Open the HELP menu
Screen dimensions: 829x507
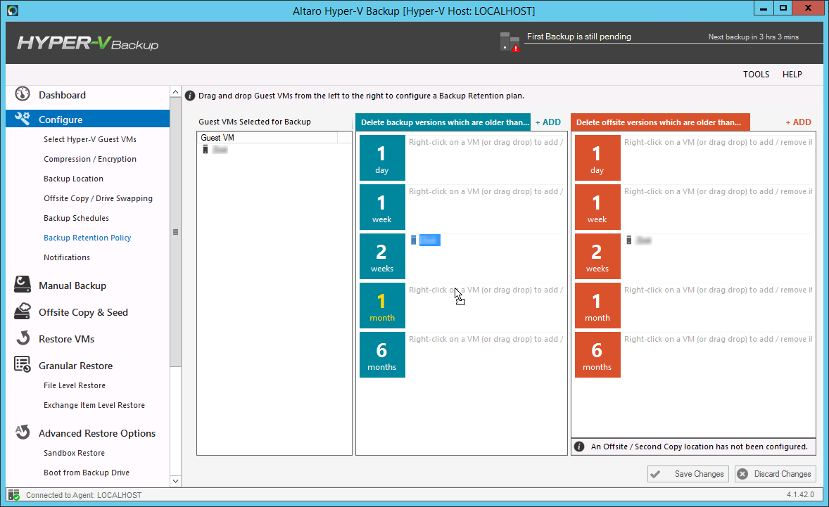tap(792, 75)
